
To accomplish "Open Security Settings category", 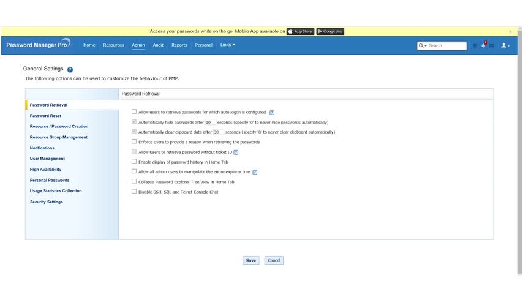I will [x=47, y=202].
